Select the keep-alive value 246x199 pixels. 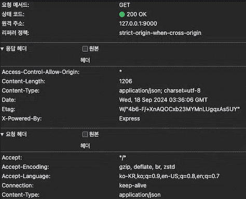(133, 186)
